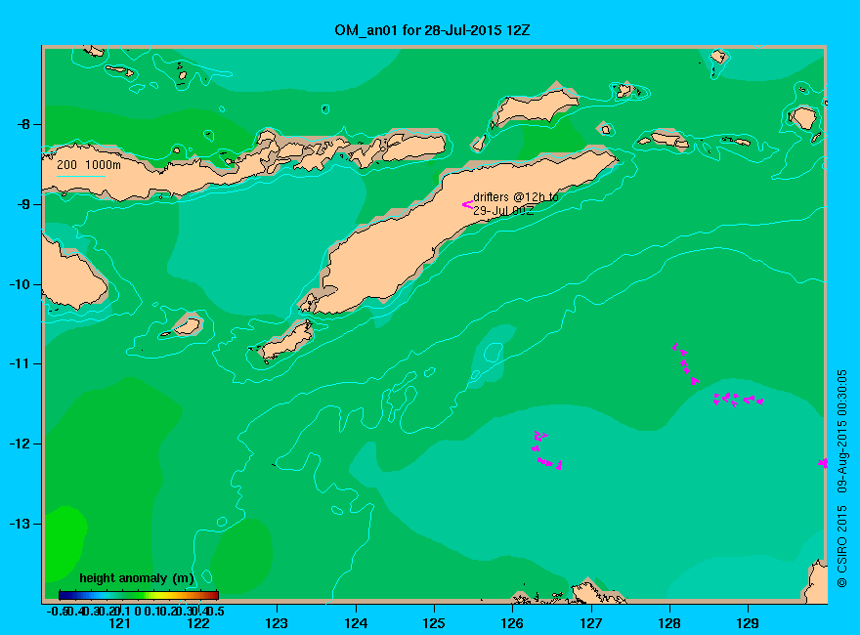Click the '200 1000m' contour legend label
The width and height of the screenshot is (860, 635).
point(89,164)
